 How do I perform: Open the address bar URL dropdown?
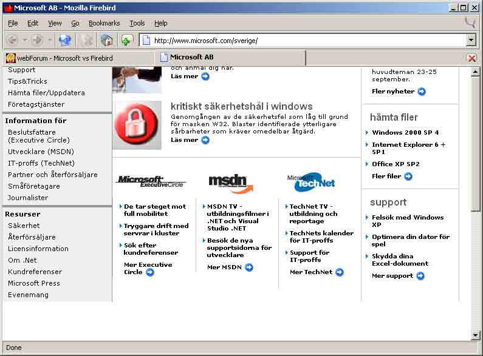471,40
